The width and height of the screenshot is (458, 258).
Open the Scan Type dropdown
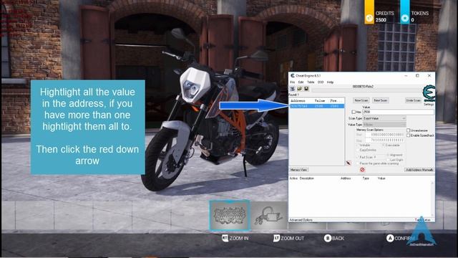pyautogui.click(x=384, y=118)
